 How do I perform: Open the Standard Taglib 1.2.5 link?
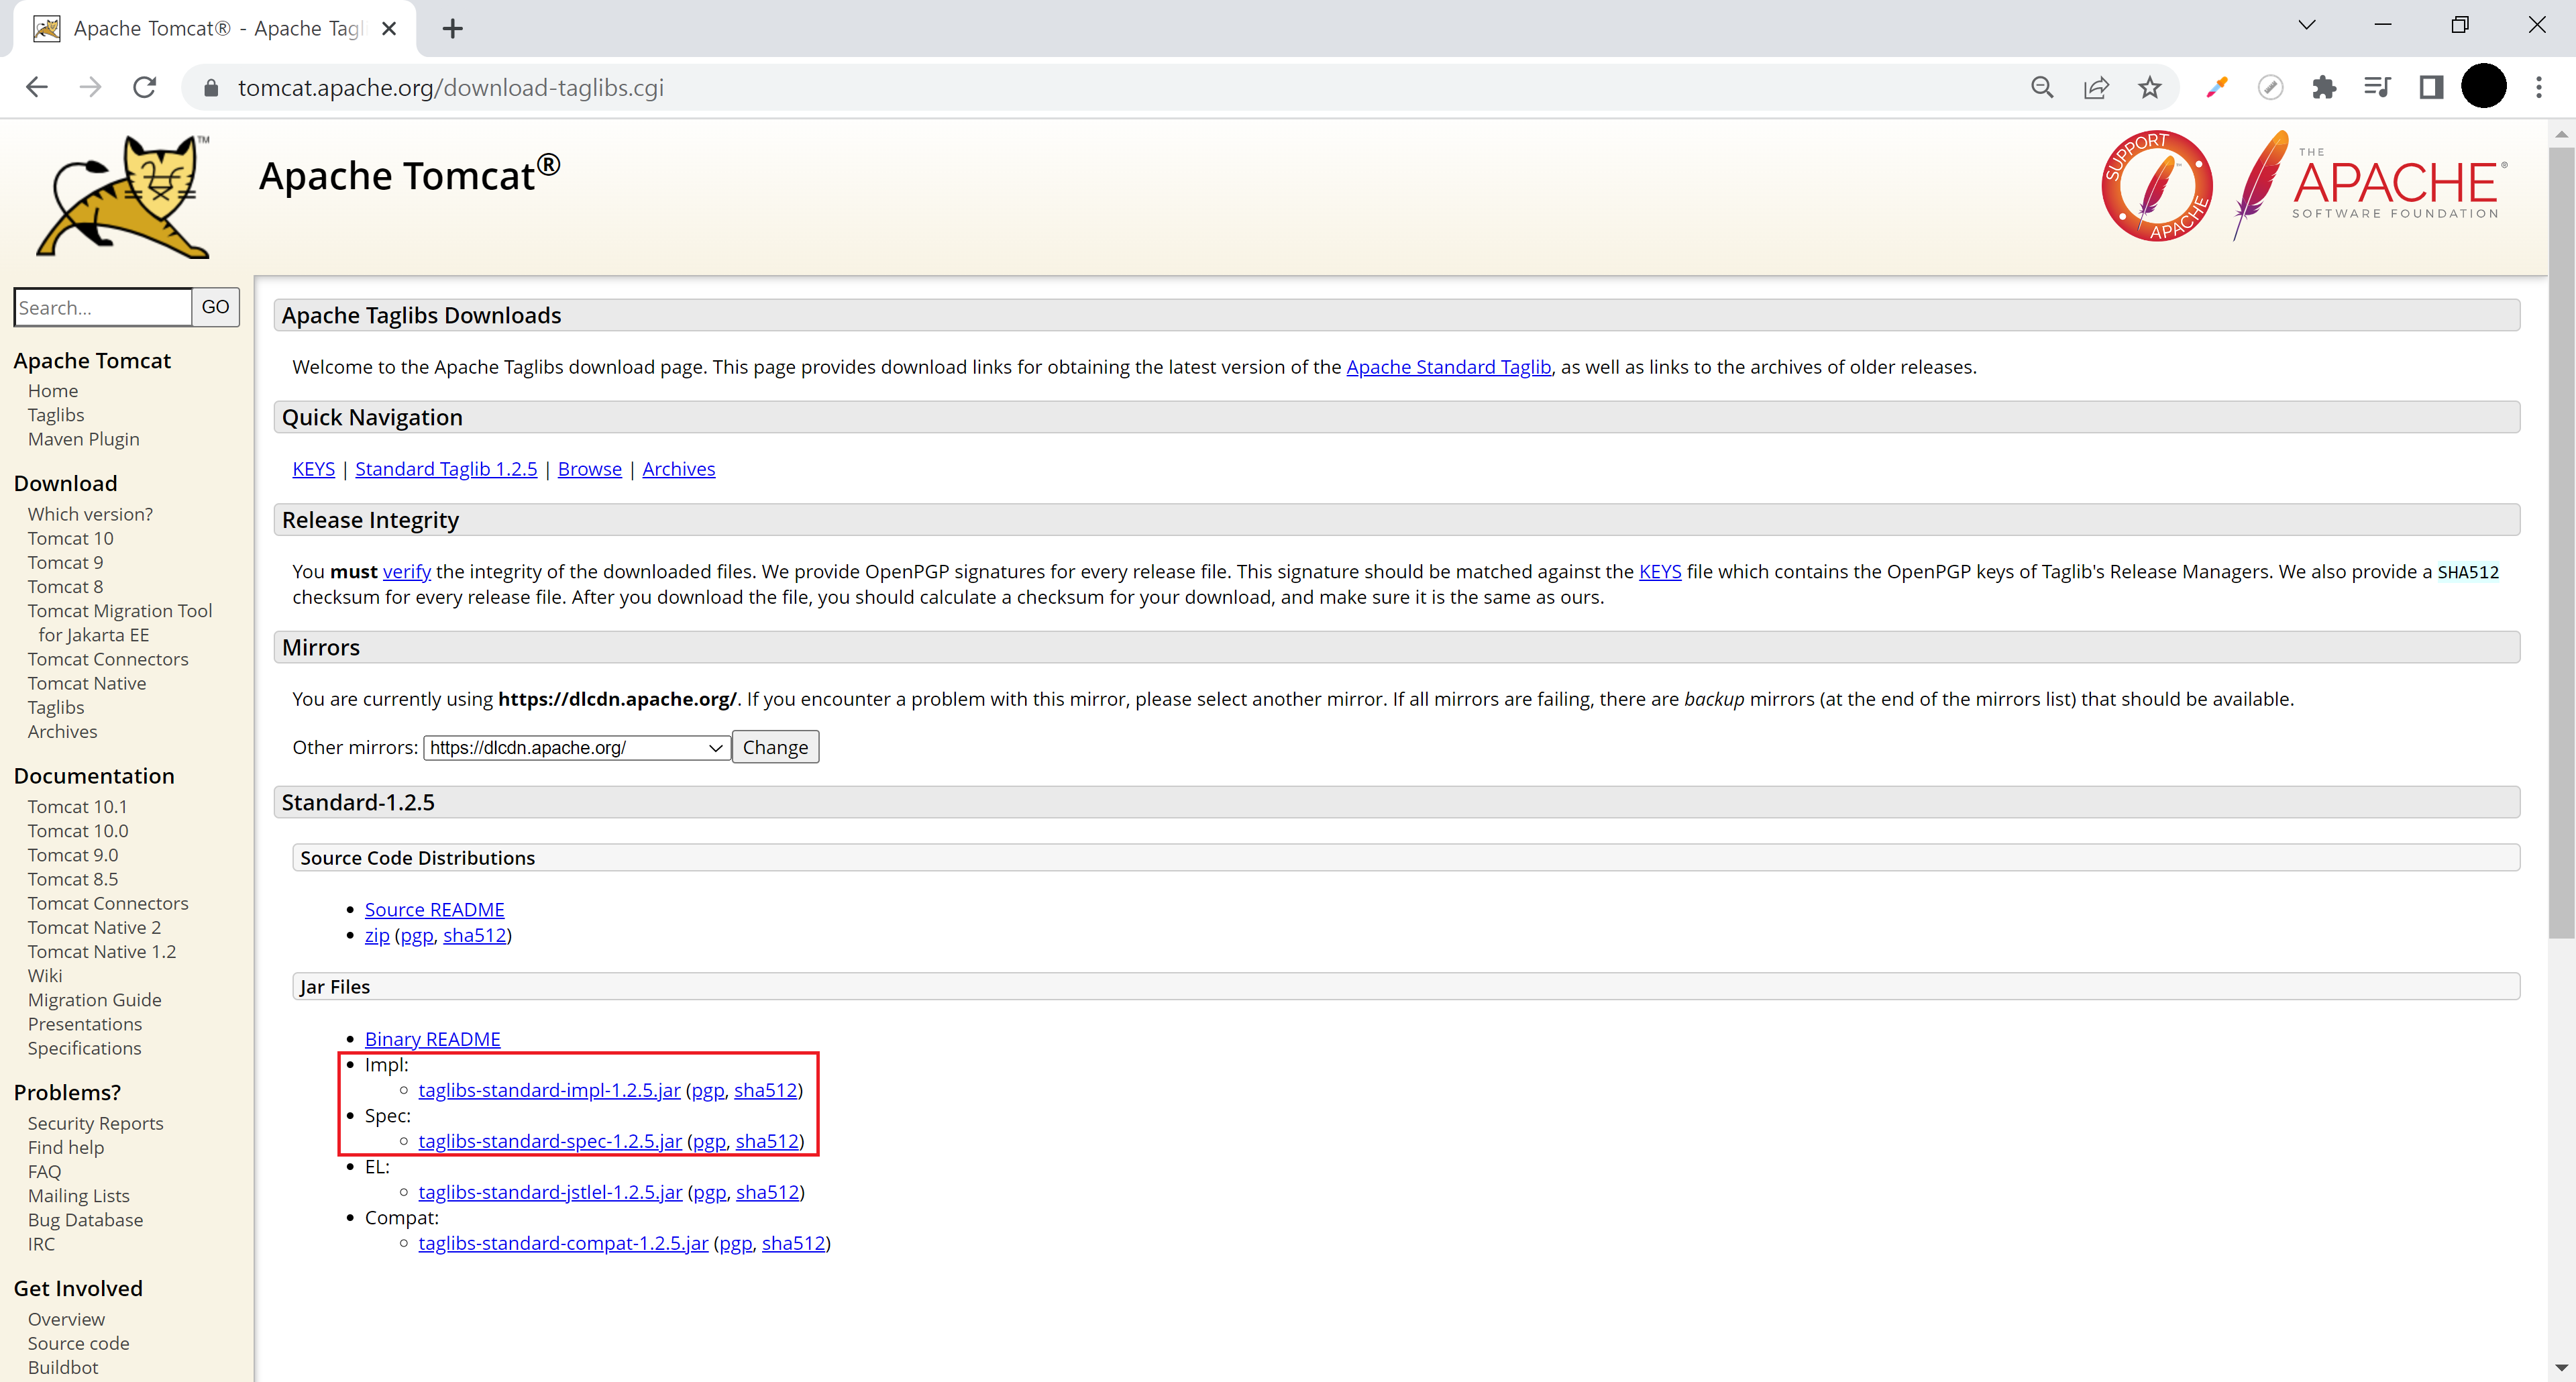tap(445, 469)
